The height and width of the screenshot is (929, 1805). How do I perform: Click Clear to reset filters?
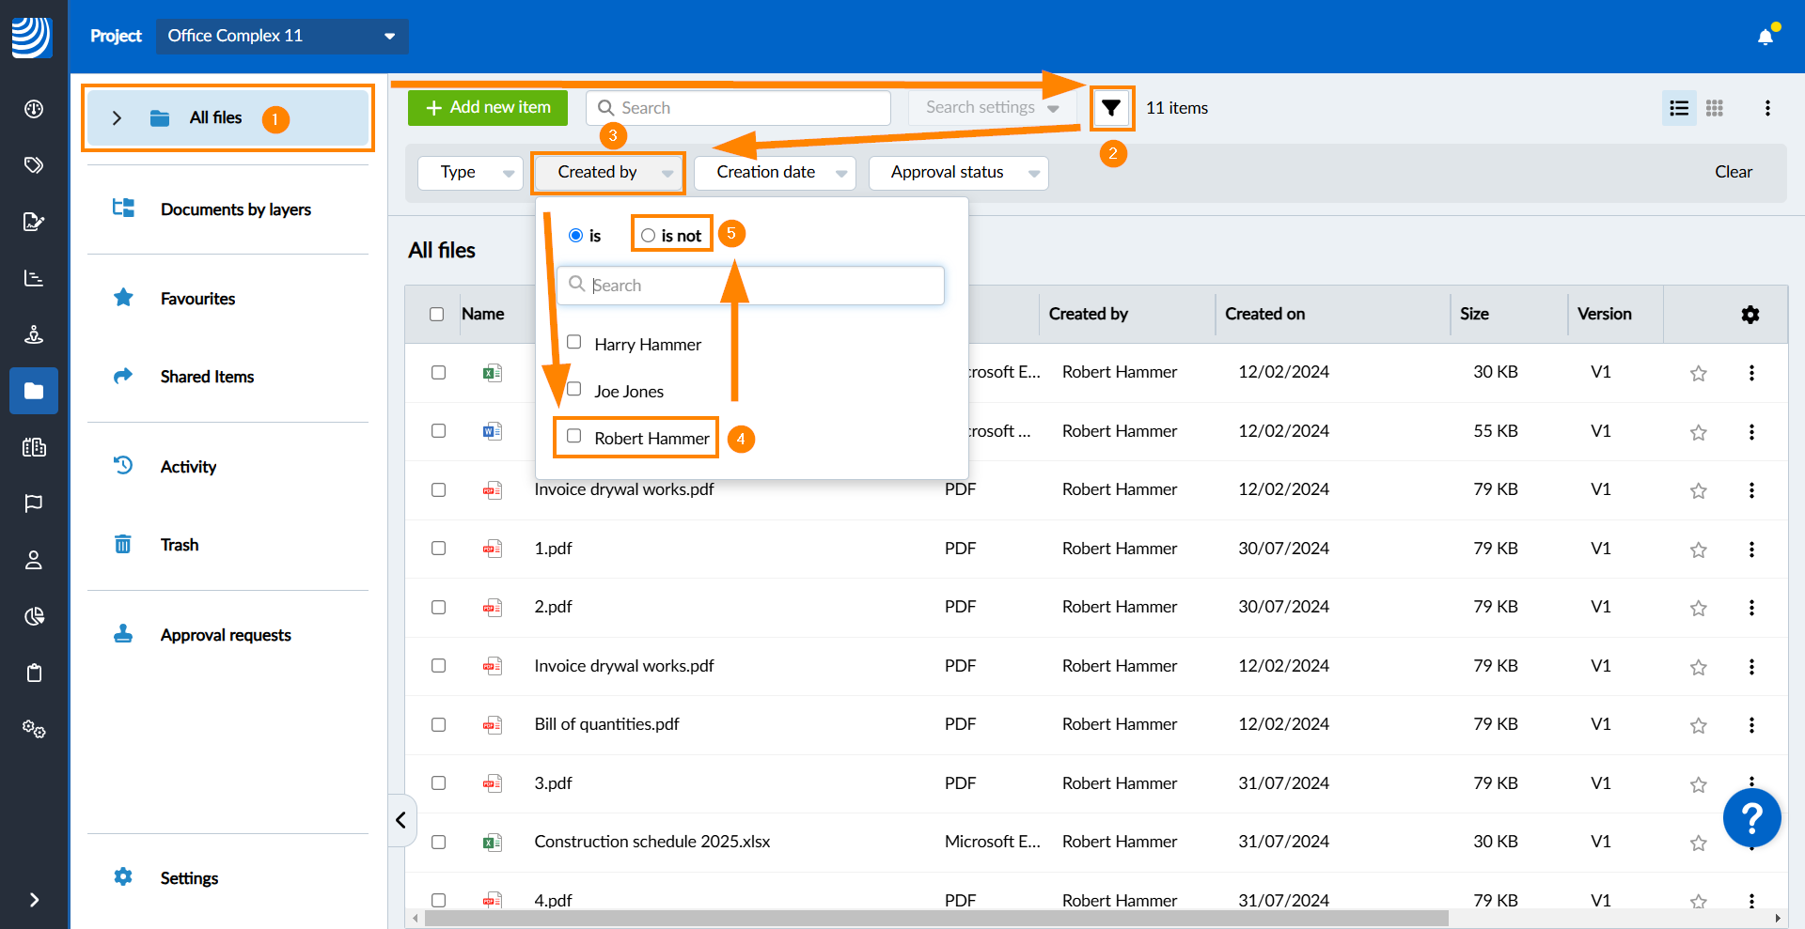[x=1733, y=172]
